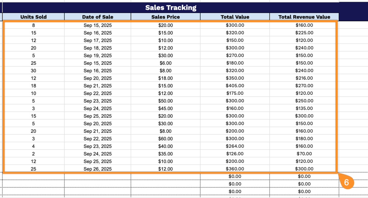Click the Sales Price column header
The height and width of the screenshot is (198, 368).
165,17
